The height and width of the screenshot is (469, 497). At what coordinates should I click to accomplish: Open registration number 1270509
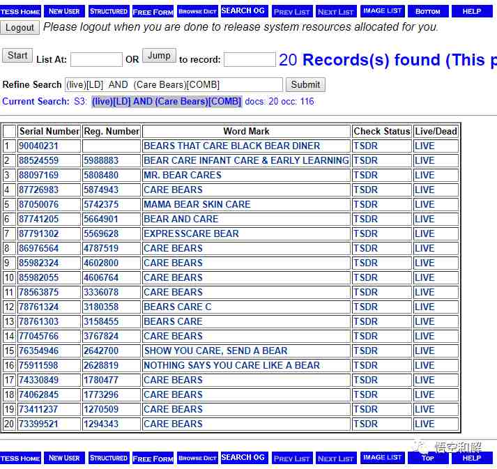101,409
